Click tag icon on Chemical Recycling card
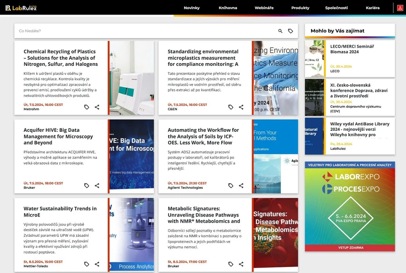Screen dimensions: 406x273 (87, 107)
